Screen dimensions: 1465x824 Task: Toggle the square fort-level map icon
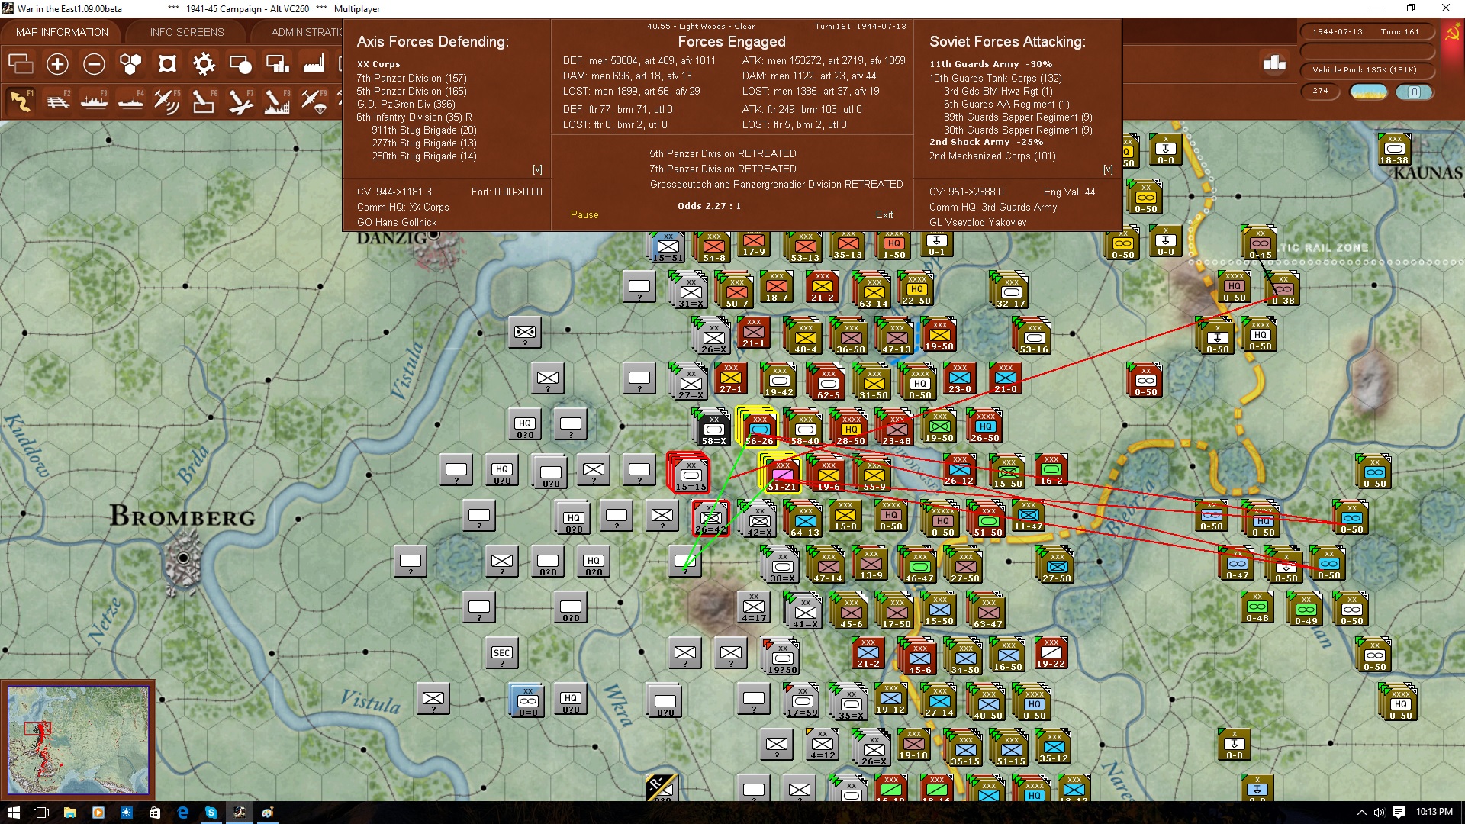167,64
